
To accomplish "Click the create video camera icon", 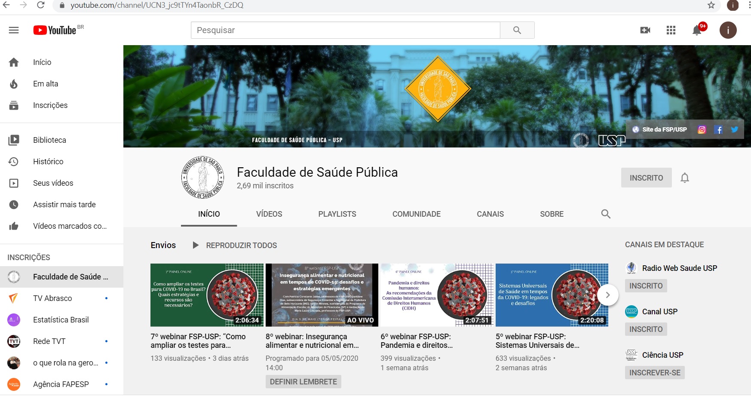I will pos(645,30).
